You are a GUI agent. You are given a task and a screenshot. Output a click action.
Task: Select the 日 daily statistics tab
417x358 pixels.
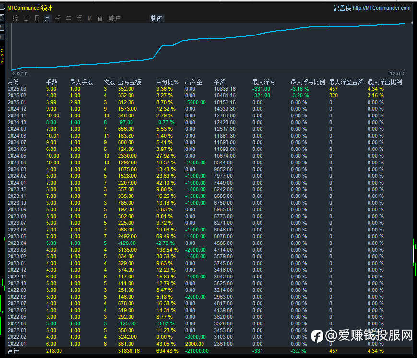click(26, 18)
